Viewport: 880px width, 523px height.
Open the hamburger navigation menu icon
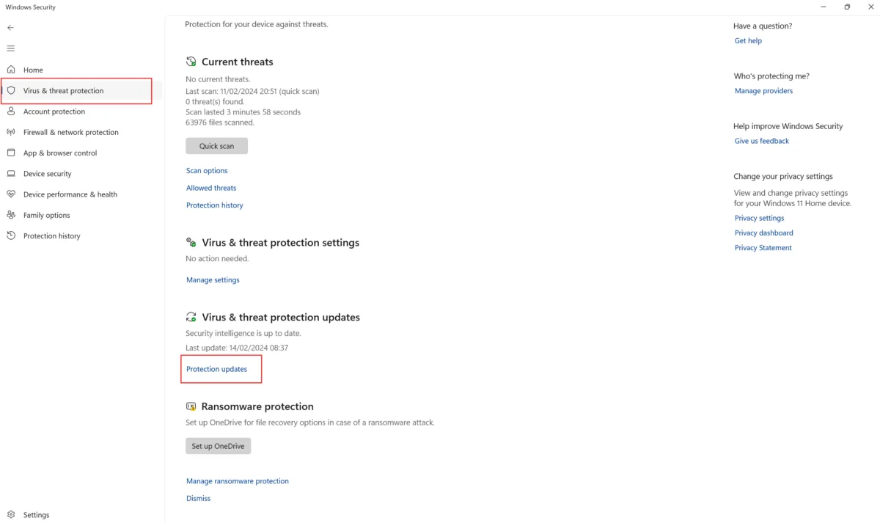10,48
